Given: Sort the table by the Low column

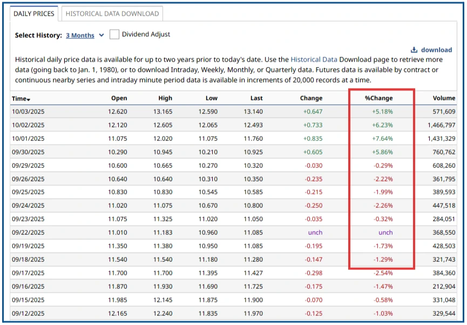Looking at the screenshot, I should coord(211,99).
